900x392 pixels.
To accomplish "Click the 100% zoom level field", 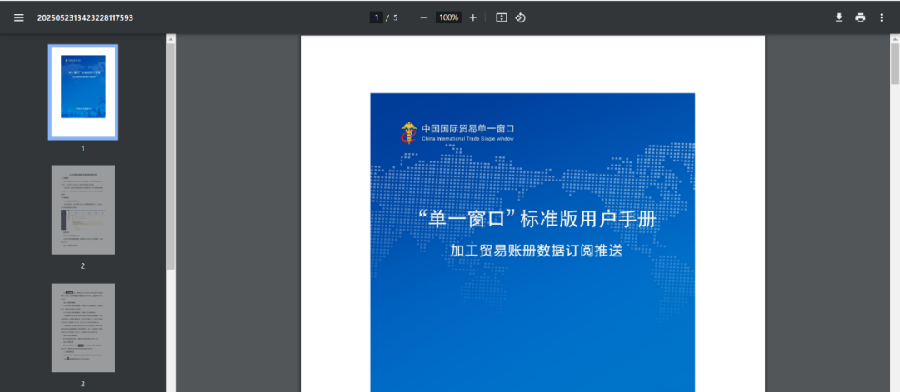I will pos(448,17).
